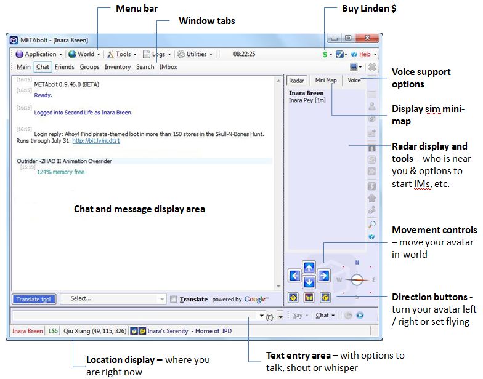The image size is (483, 379).
Task: Click into the chat text entry field
Action: (x=136, y=316)
